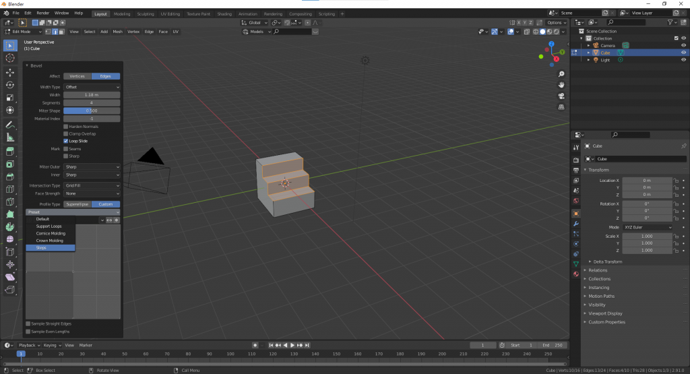Set bevel Affect to Edges
690x374 pixels.
(106, 76)
